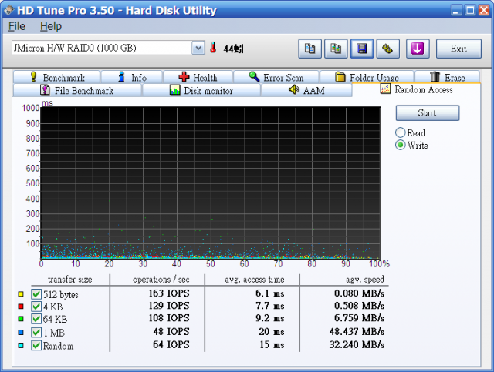
Task: Click the 44 degree temperature reading
Action: point(233,49)
